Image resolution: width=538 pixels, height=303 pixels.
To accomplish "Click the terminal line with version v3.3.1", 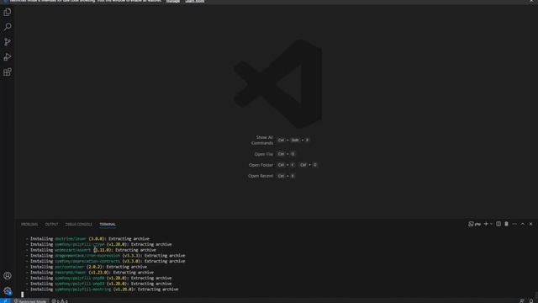I will click(105, 256).
